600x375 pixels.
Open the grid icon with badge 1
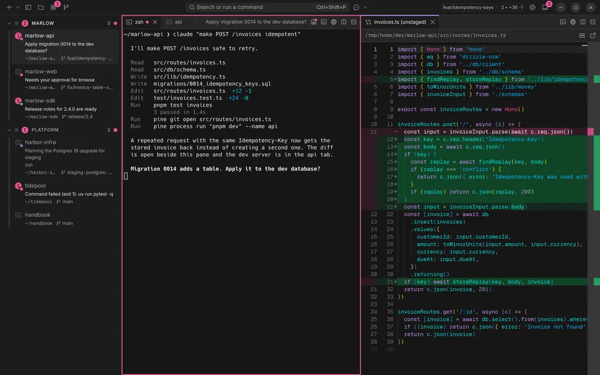pos(53,7)
